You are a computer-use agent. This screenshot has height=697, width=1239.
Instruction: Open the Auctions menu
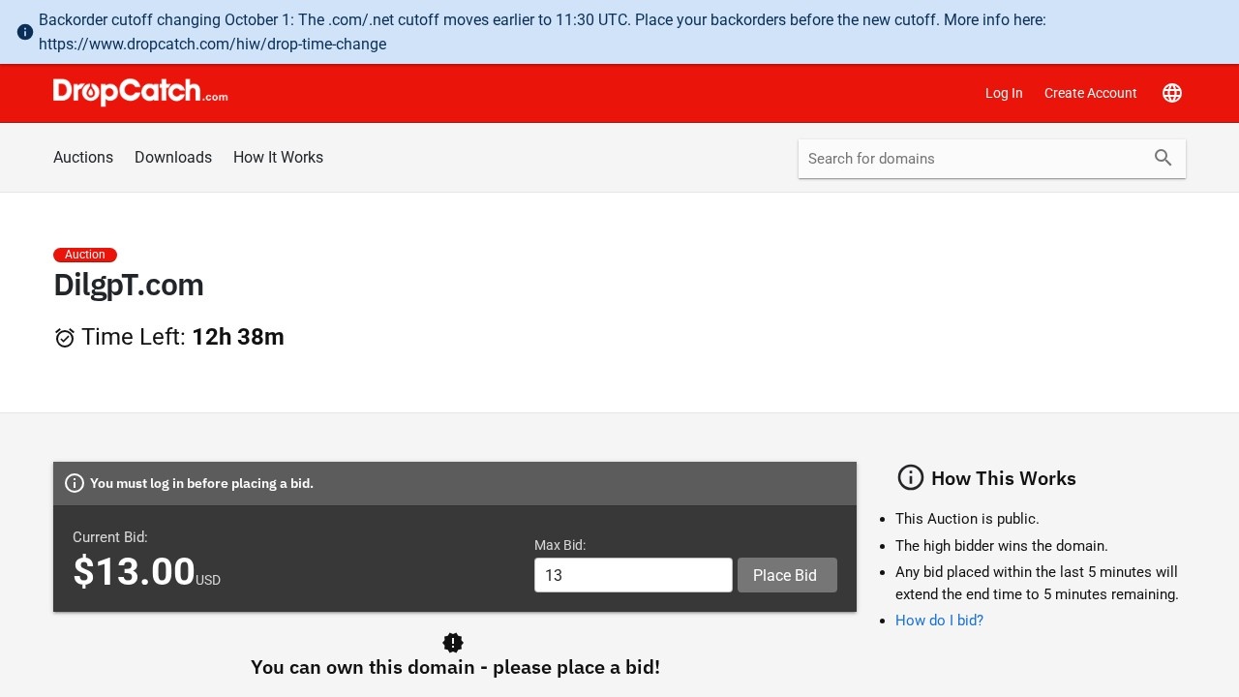pos(83,158)
